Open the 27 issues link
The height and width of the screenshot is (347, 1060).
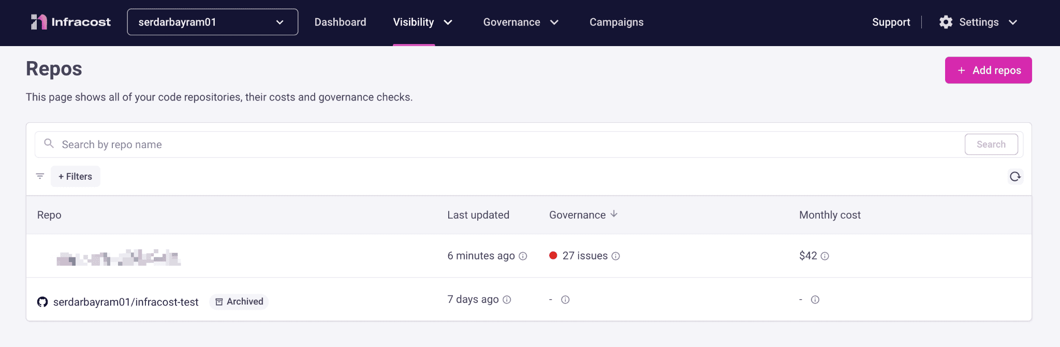click(x=585, y=256)
